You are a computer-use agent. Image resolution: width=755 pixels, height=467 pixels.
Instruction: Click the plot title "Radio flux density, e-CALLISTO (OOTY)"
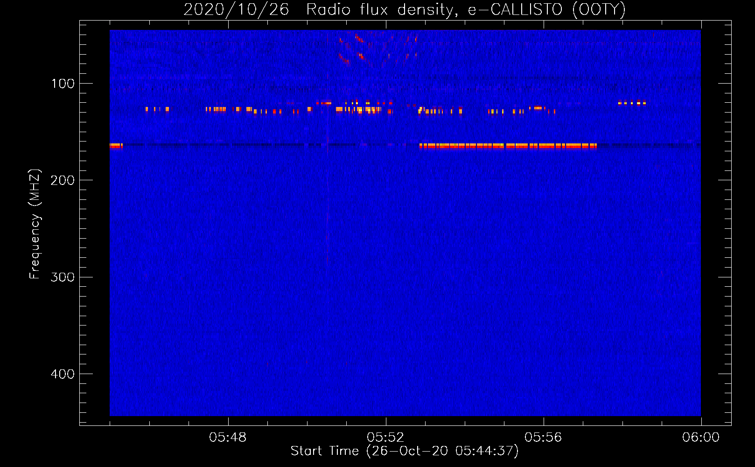pyautogui.click(x=466, y=10)
